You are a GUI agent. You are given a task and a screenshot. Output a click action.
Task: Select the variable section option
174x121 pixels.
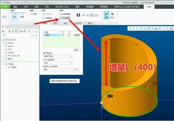click(x=65, y=18)
